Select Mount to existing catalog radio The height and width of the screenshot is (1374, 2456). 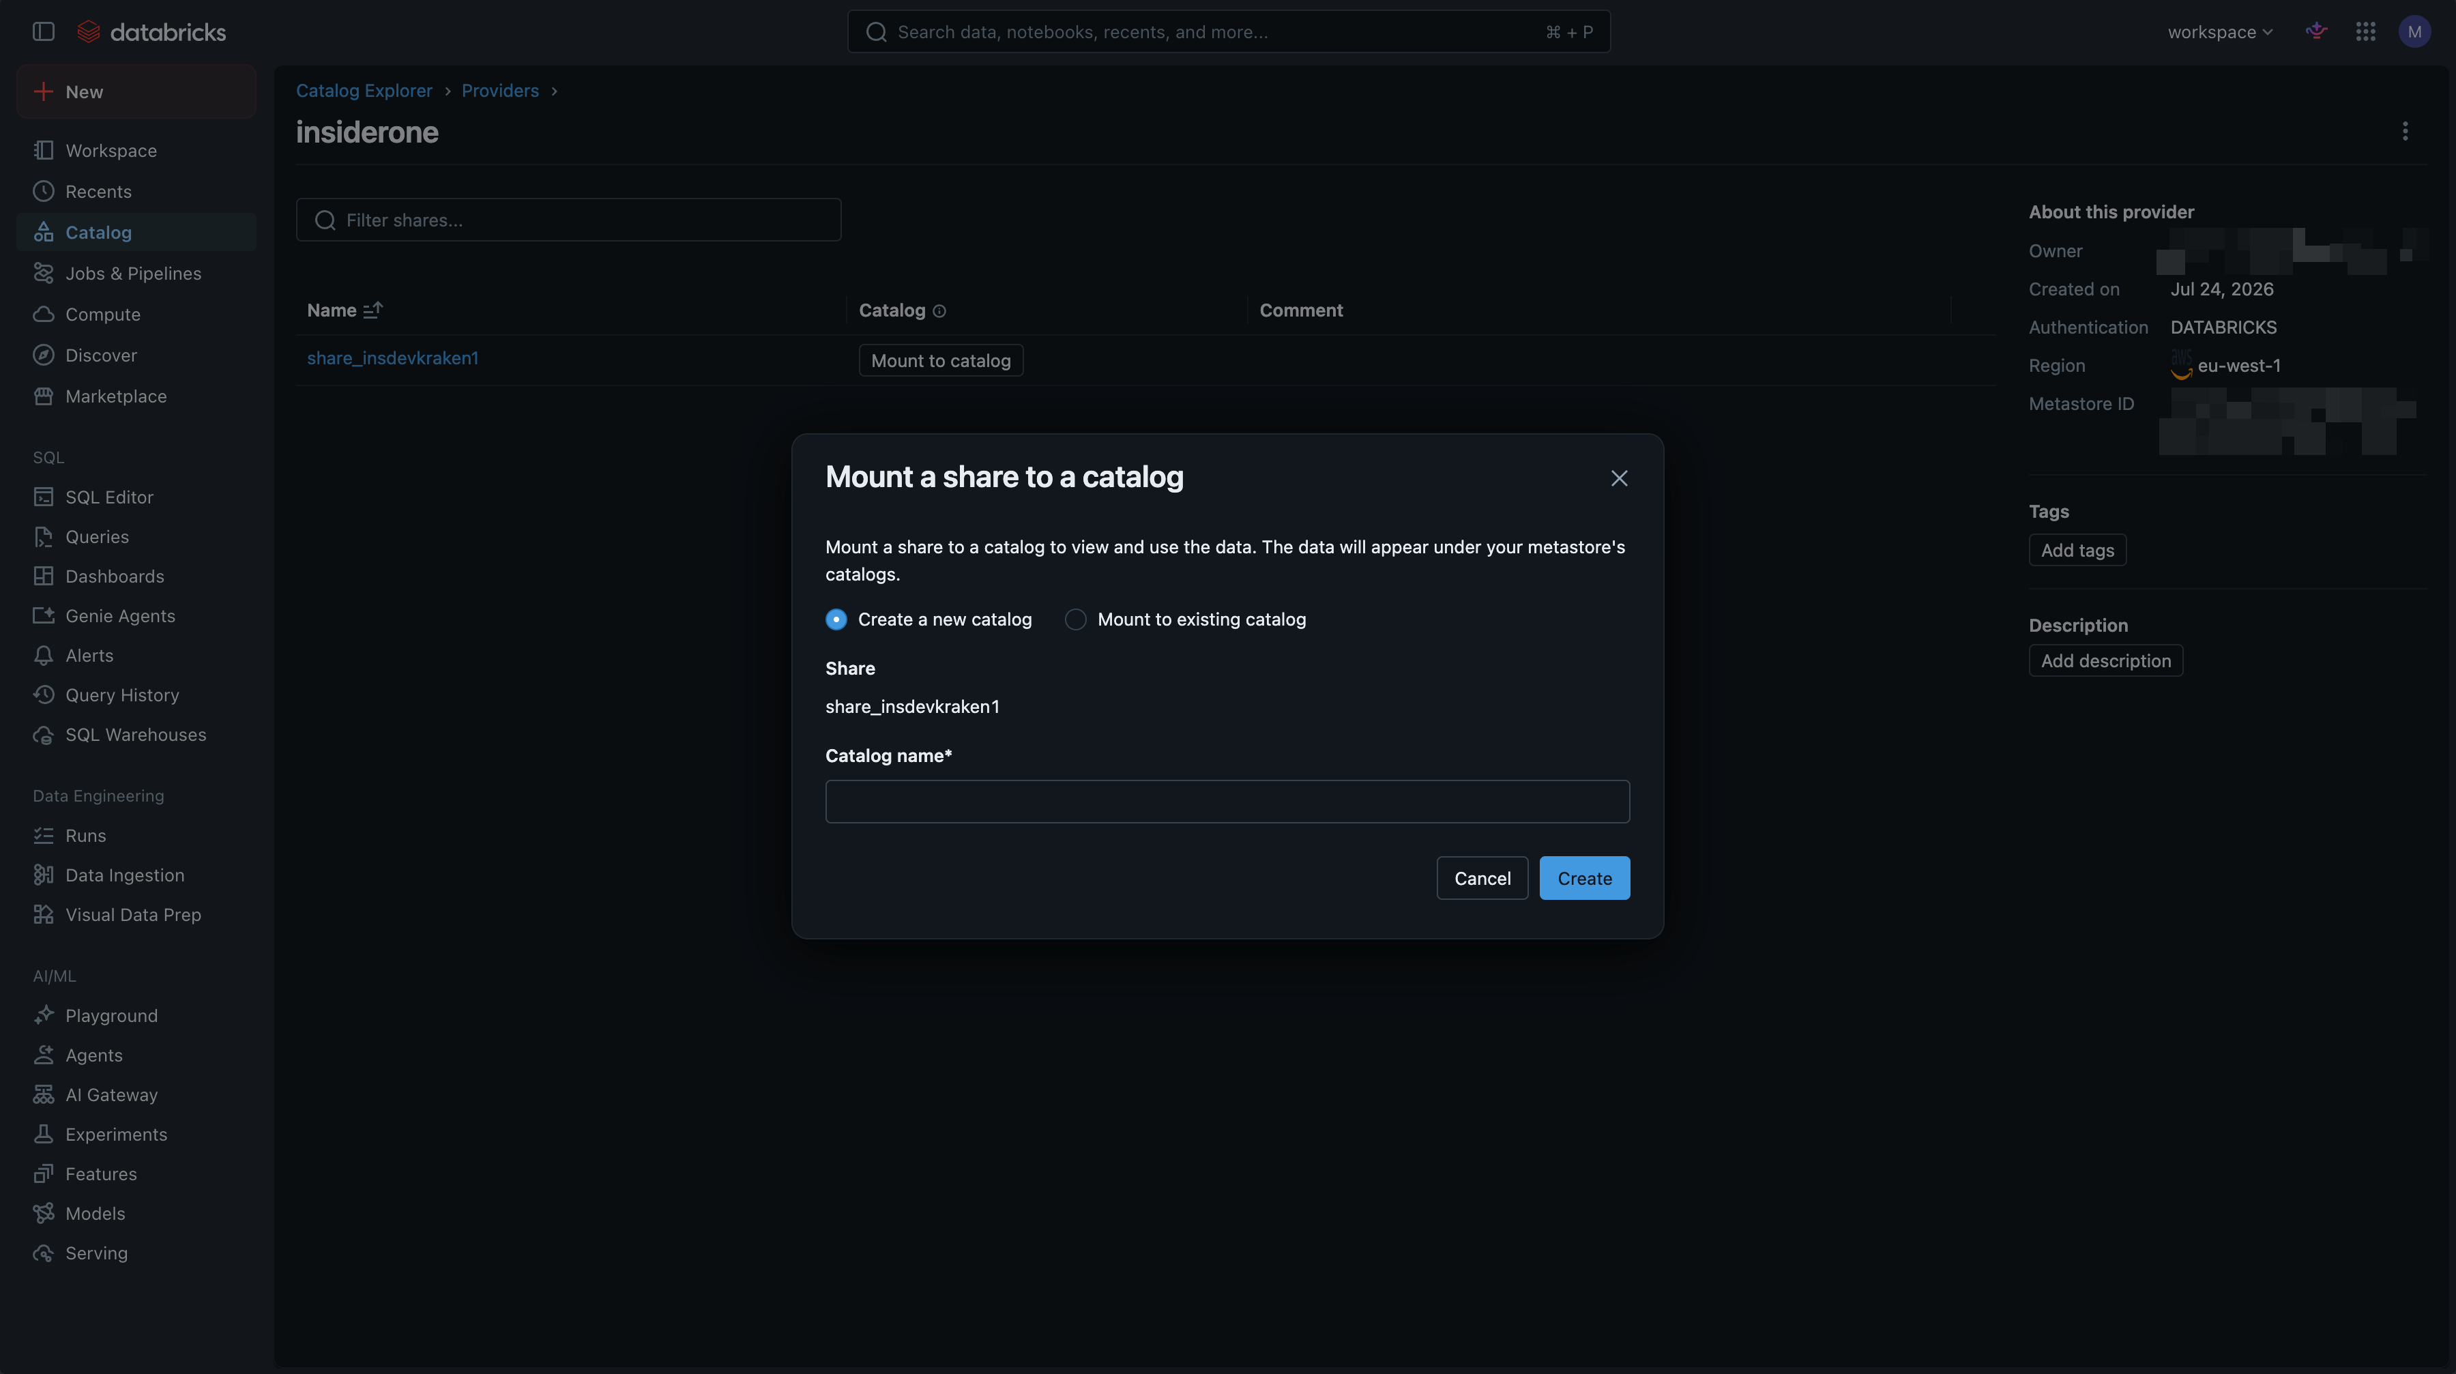pos(1075,619)
